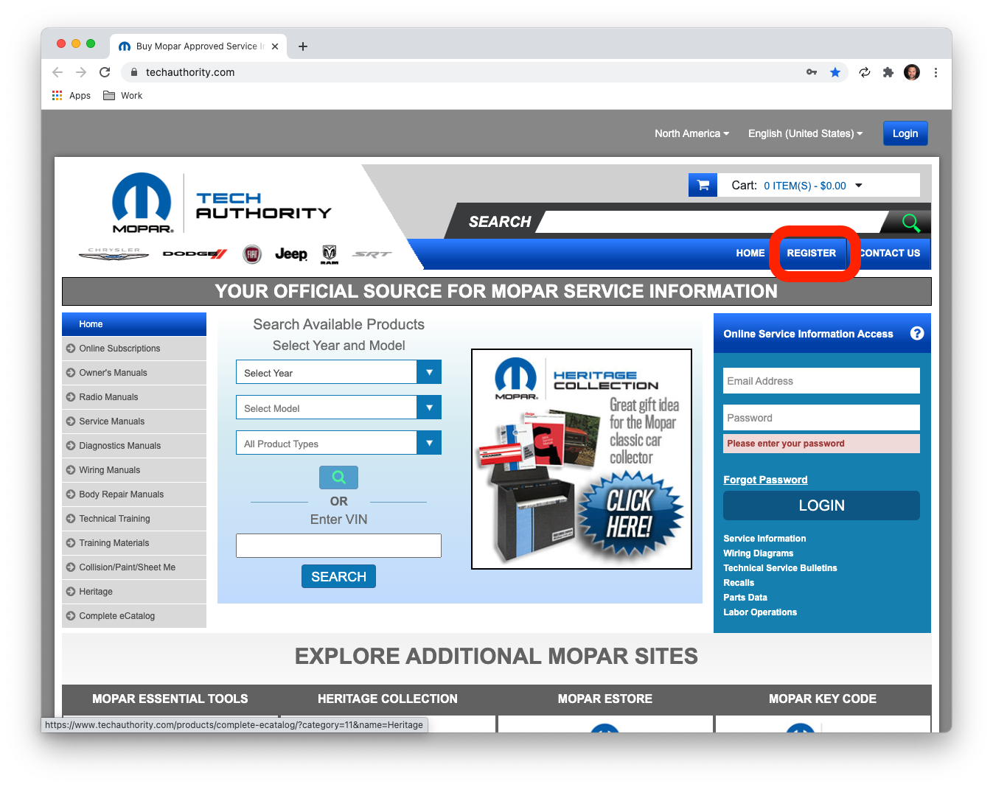993x787 pixels.
Task: Open Body Repair Manuals in the sidebar
Action: point(134,494)
